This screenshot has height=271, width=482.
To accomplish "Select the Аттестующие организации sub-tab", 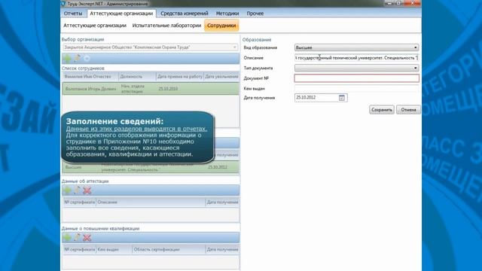I will tap(95, 26).
